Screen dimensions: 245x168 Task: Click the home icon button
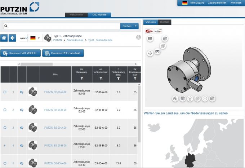pos(4,38)
